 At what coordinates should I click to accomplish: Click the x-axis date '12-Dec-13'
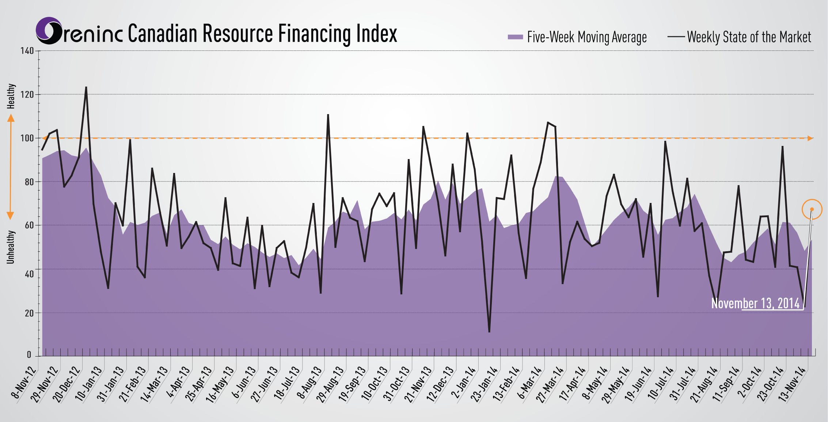point(441,384)
